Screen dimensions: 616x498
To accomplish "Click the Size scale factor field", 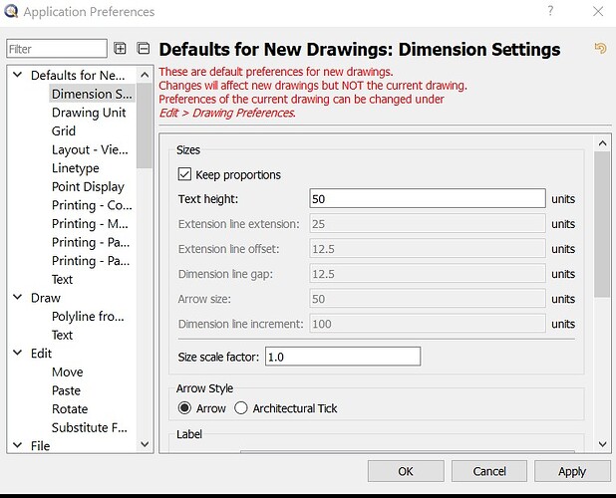I will (x=343, y=357).
